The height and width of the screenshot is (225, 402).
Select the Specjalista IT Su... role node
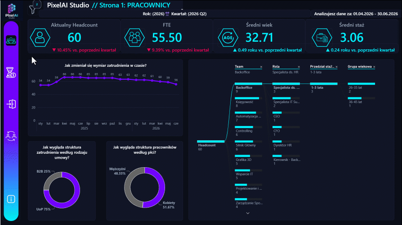[286, 102]
